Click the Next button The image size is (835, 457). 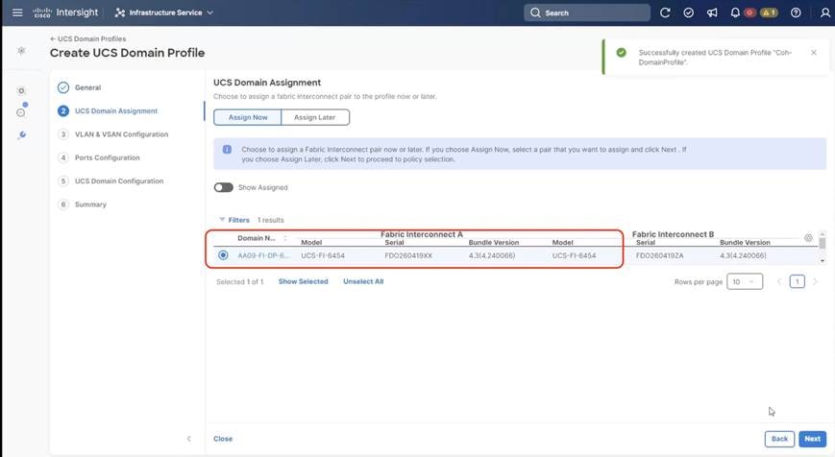(x=812, y=439)
